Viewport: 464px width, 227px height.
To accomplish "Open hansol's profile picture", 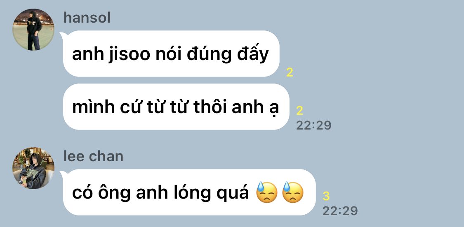I will pos(33,30).
